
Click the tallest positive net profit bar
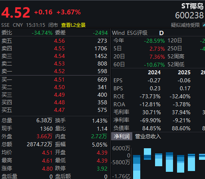(147, 152)
